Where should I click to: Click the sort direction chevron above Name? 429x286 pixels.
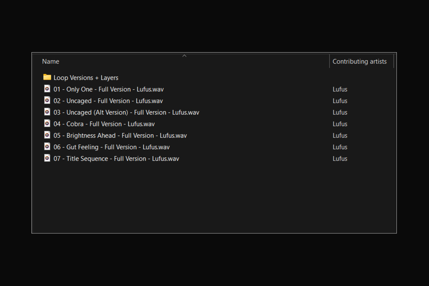[184, 56]
